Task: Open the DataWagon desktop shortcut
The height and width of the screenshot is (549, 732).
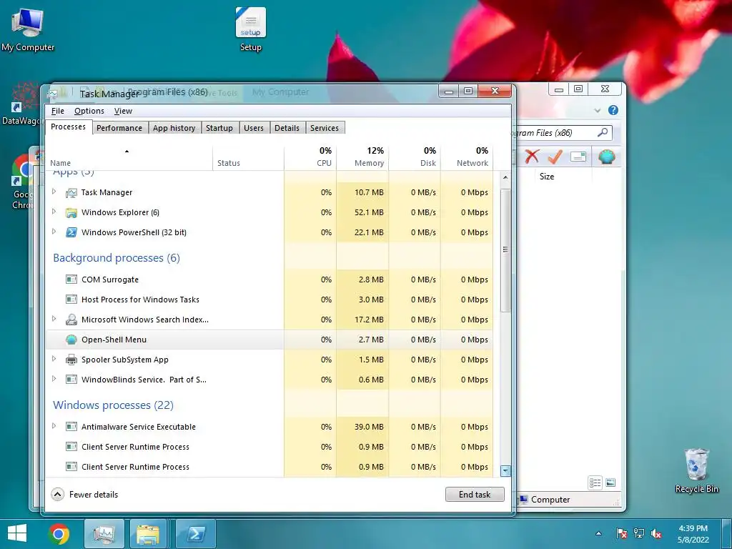Action: [21, 104]
